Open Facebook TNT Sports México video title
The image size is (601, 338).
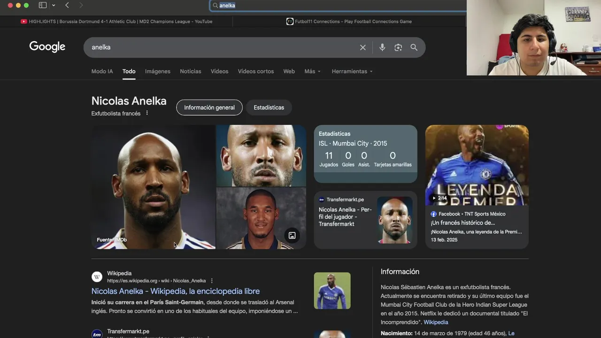[463, 223]
